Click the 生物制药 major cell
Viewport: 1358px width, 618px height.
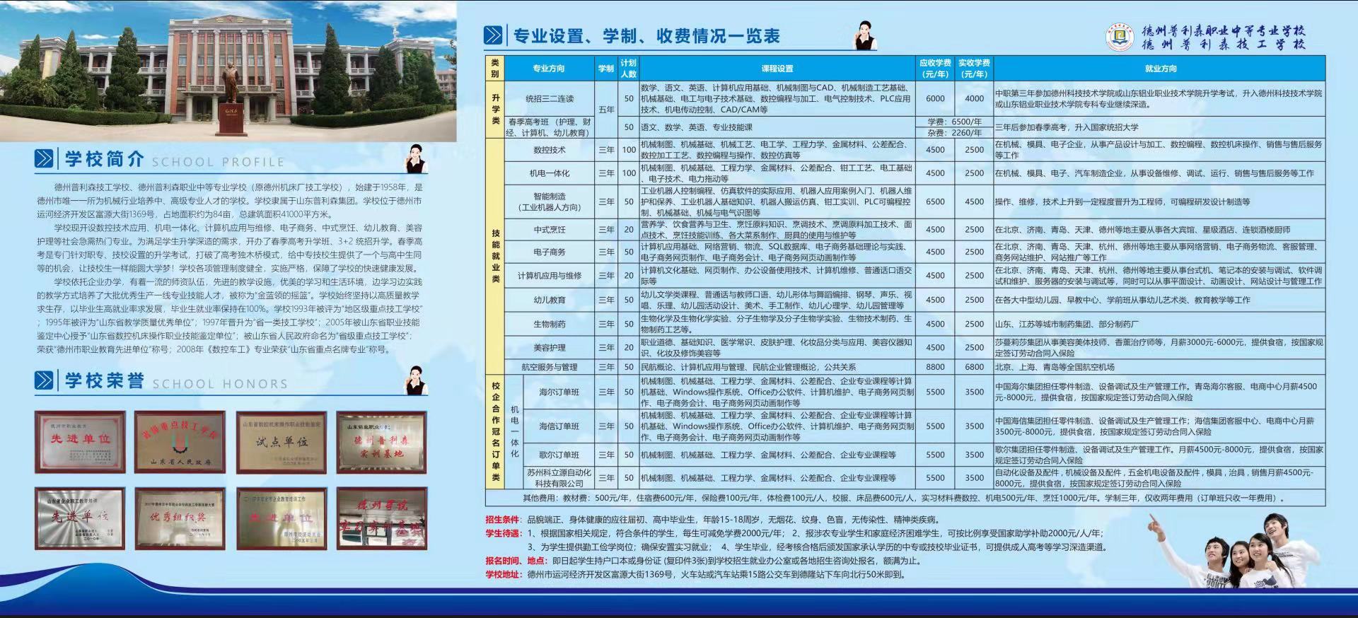click(x=550, y=324)
